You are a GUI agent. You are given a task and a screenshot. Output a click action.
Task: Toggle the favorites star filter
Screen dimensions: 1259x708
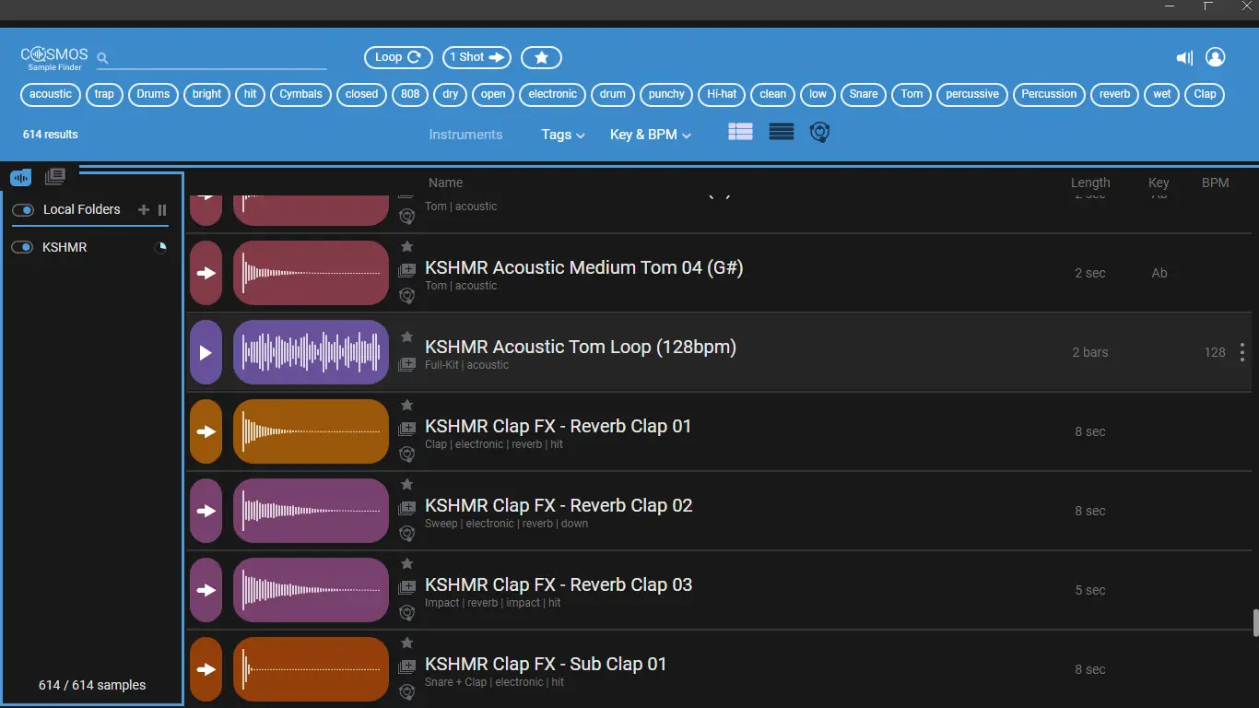coord(541,57)
